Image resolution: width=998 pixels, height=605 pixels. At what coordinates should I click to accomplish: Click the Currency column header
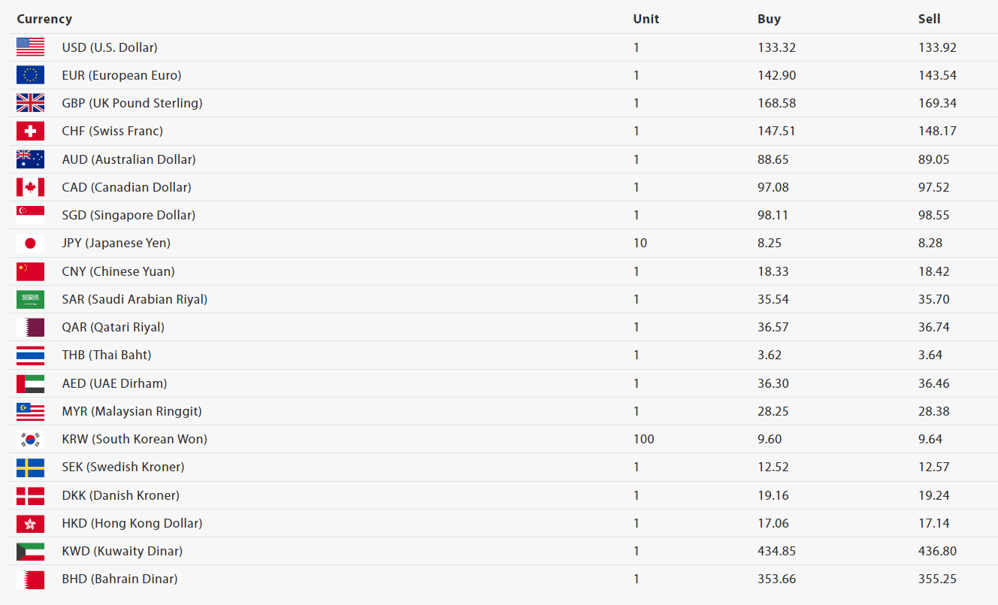(44, 19)
